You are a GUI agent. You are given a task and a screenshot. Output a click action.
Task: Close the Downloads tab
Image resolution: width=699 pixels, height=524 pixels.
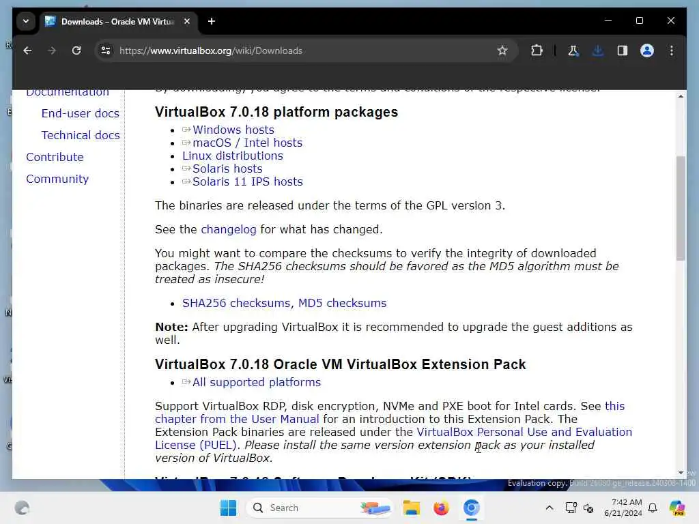pos(187,21)
